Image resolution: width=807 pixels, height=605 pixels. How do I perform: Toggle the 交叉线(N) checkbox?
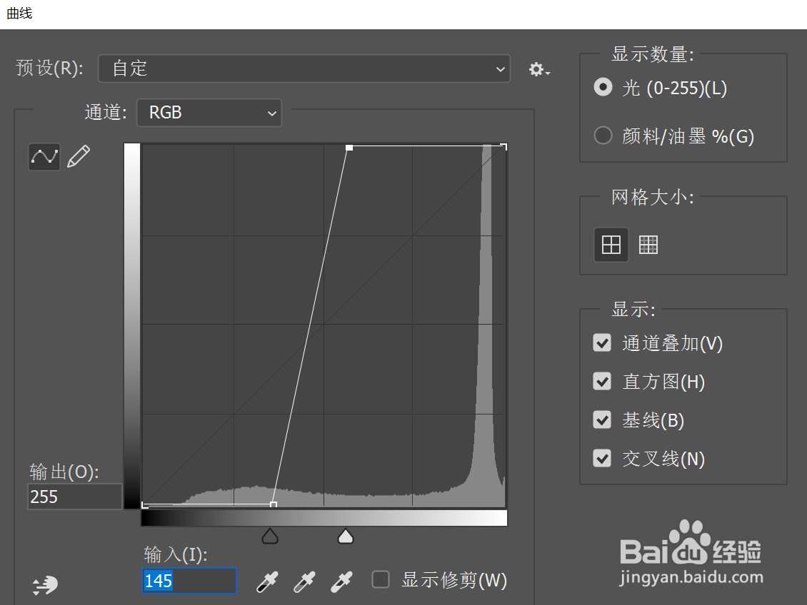pyautogui.click(x=602, y=458)
